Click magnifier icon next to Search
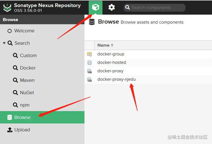 [10, 43]
